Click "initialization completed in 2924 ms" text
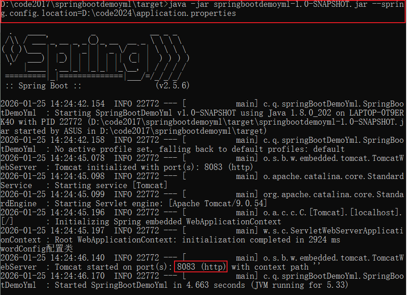Screen dimensions: 407x295 tap(261, 240)
